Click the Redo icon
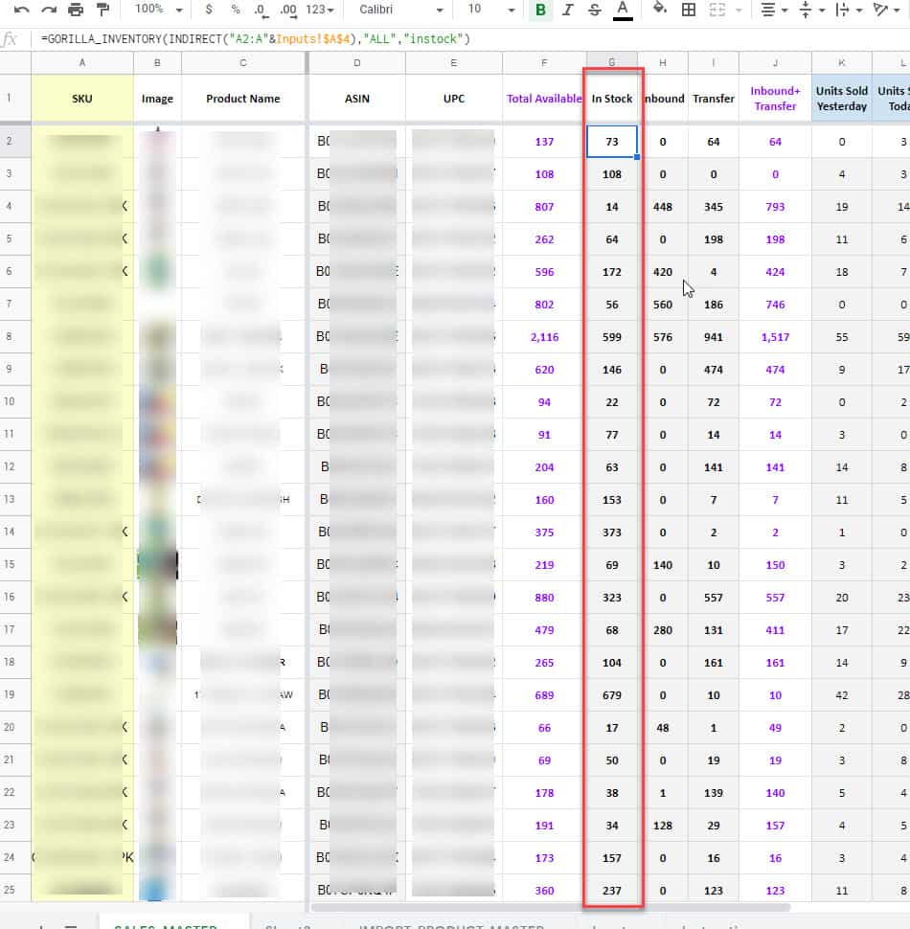Screen dimensions: 910x929 click(48, 10)
